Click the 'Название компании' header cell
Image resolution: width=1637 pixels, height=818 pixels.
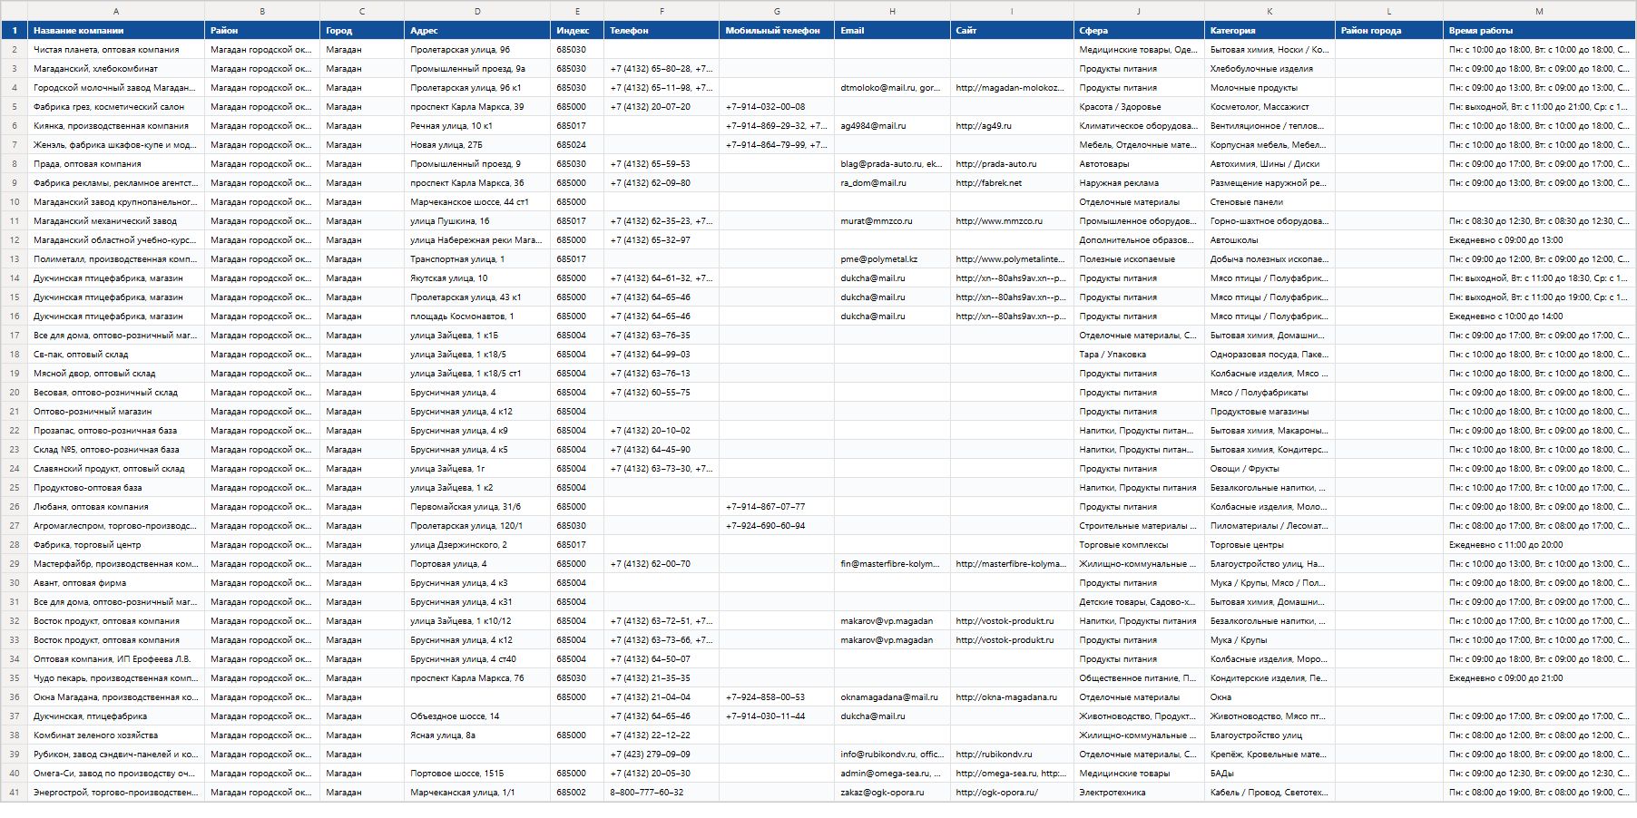click(116, 30)
